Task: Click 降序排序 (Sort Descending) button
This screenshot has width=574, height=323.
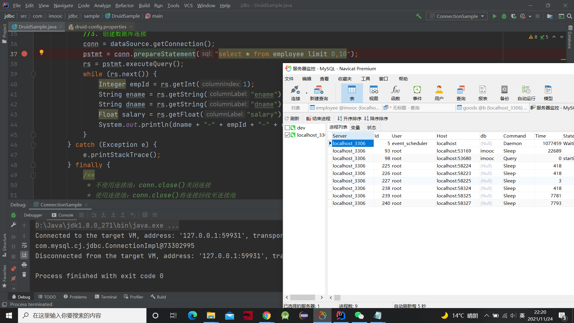Action: pyautogui.click(x=376, y=118)
